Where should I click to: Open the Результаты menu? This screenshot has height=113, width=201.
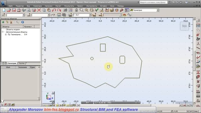(69, 6)
